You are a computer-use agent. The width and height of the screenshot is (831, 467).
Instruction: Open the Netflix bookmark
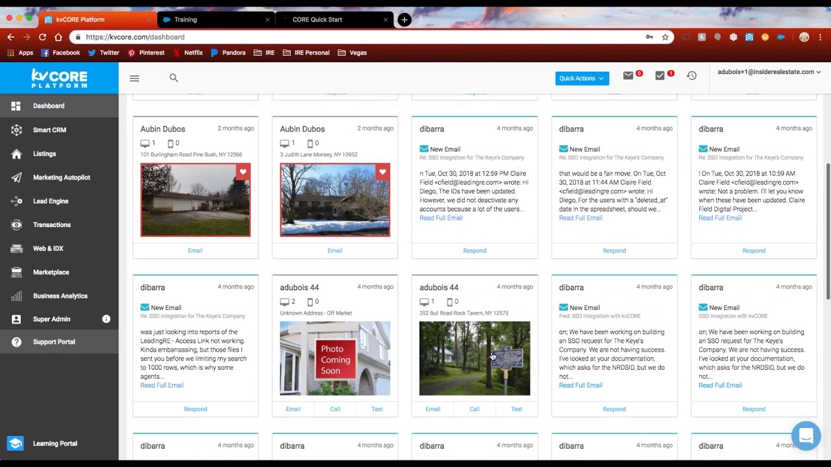188,53
